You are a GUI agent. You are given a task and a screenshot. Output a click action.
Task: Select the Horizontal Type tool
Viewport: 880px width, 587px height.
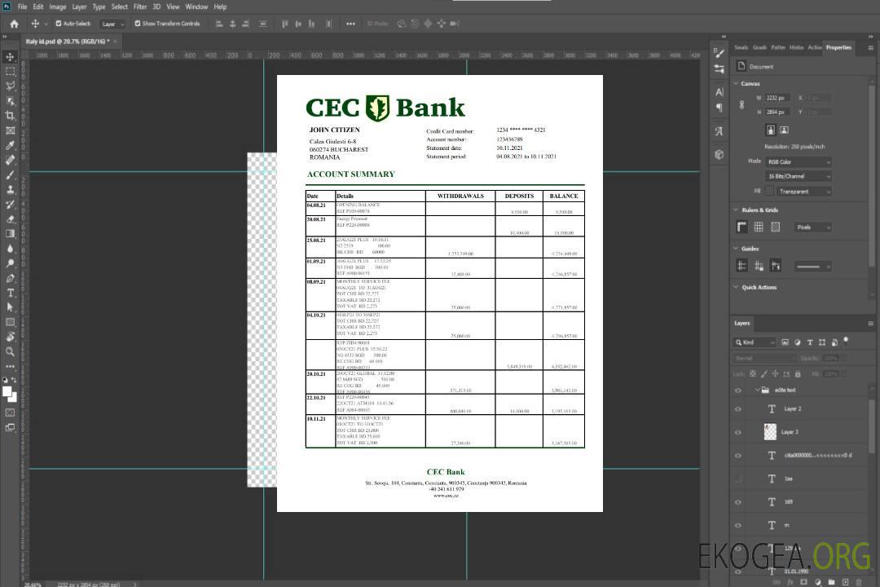(10, 293)
